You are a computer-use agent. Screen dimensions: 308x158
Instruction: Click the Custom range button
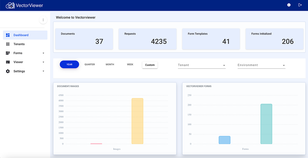click(x=150, y=65)
